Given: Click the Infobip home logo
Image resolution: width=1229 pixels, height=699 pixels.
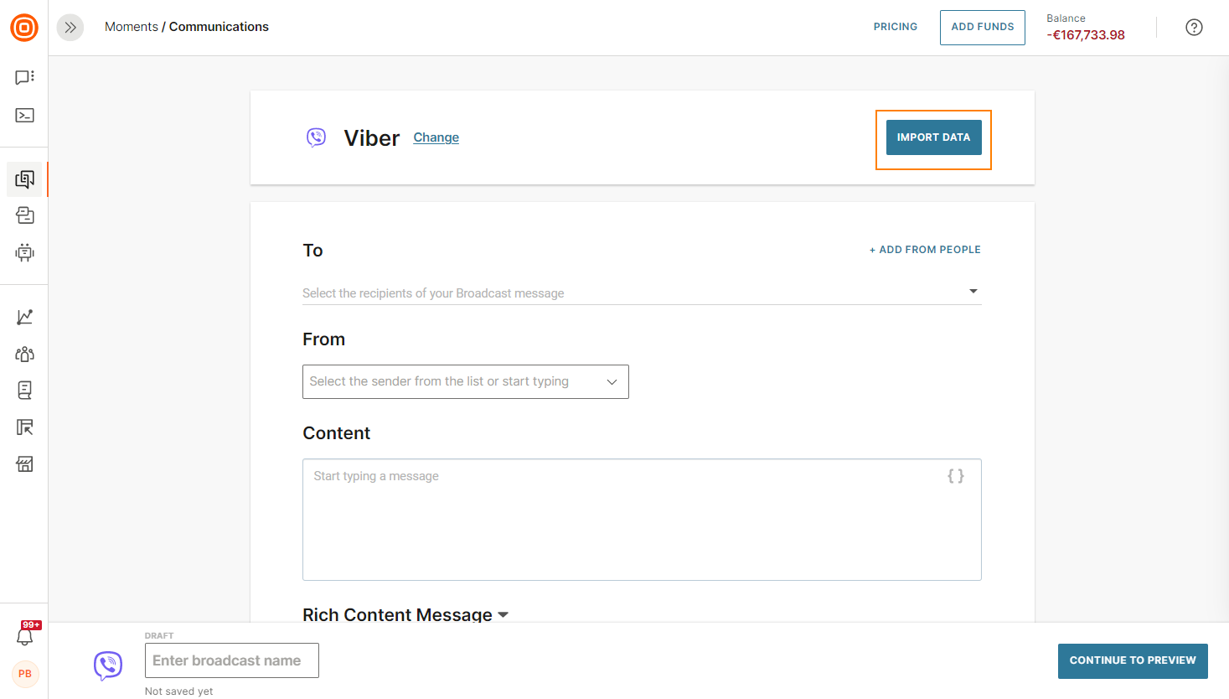Looking at the screenshot, I should click(x=24, y=28).
